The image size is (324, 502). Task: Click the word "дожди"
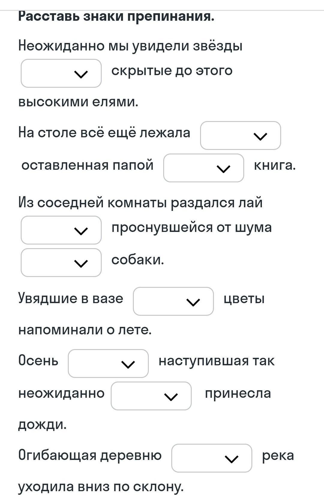click(x=42, y=424)
